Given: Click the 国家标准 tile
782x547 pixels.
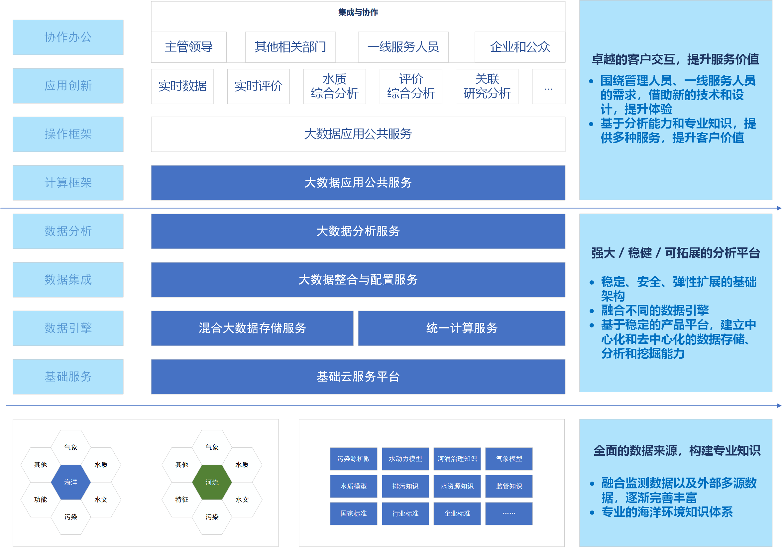Looking at the screenshot, I should [x=353, y=513].
